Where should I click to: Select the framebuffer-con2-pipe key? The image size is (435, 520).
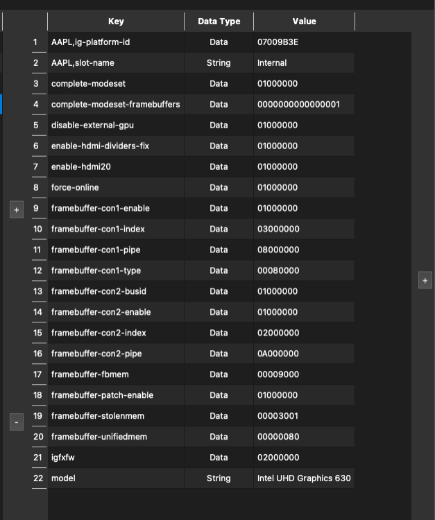[116, 354]
